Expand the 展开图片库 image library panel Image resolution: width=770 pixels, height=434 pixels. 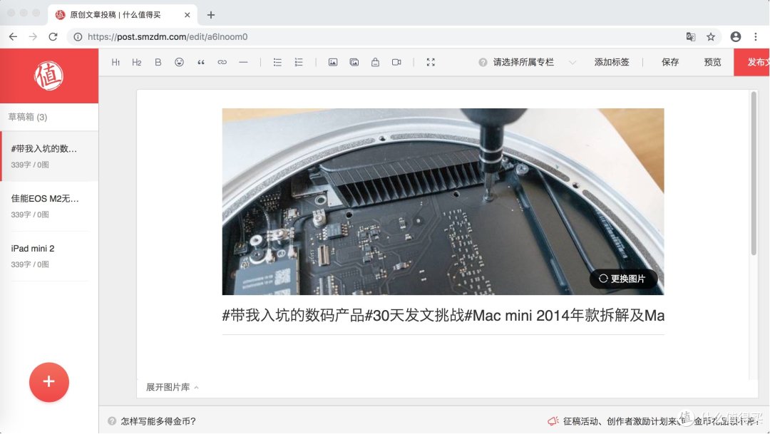tap(173, 388)
